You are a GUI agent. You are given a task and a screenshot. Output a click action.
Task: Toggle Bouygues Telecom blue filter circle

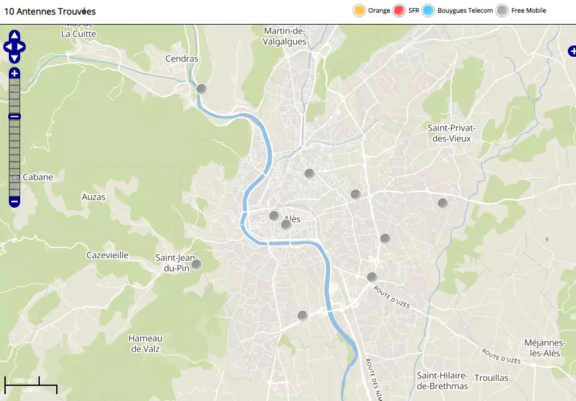[x=428, y=11]
